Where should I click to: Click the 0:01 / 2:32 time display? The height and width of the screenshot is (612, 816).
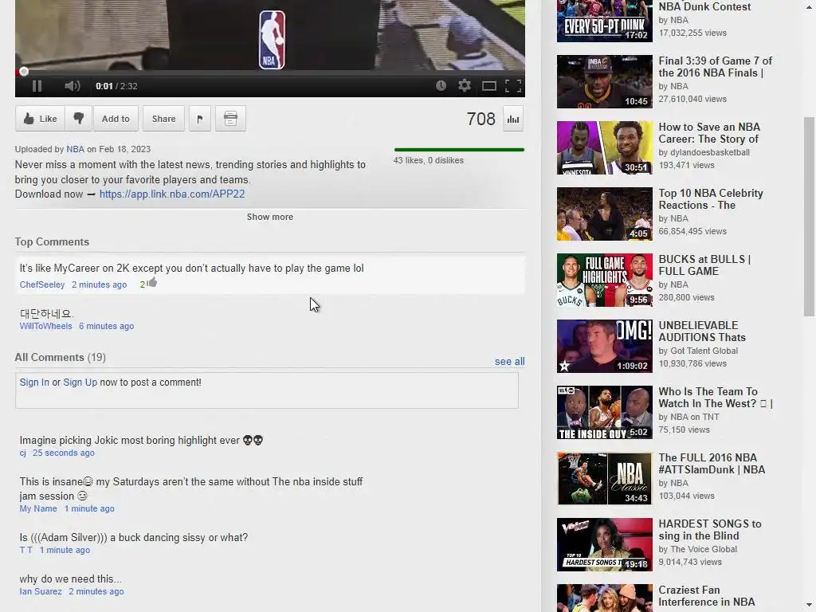[x=116, y=86]
